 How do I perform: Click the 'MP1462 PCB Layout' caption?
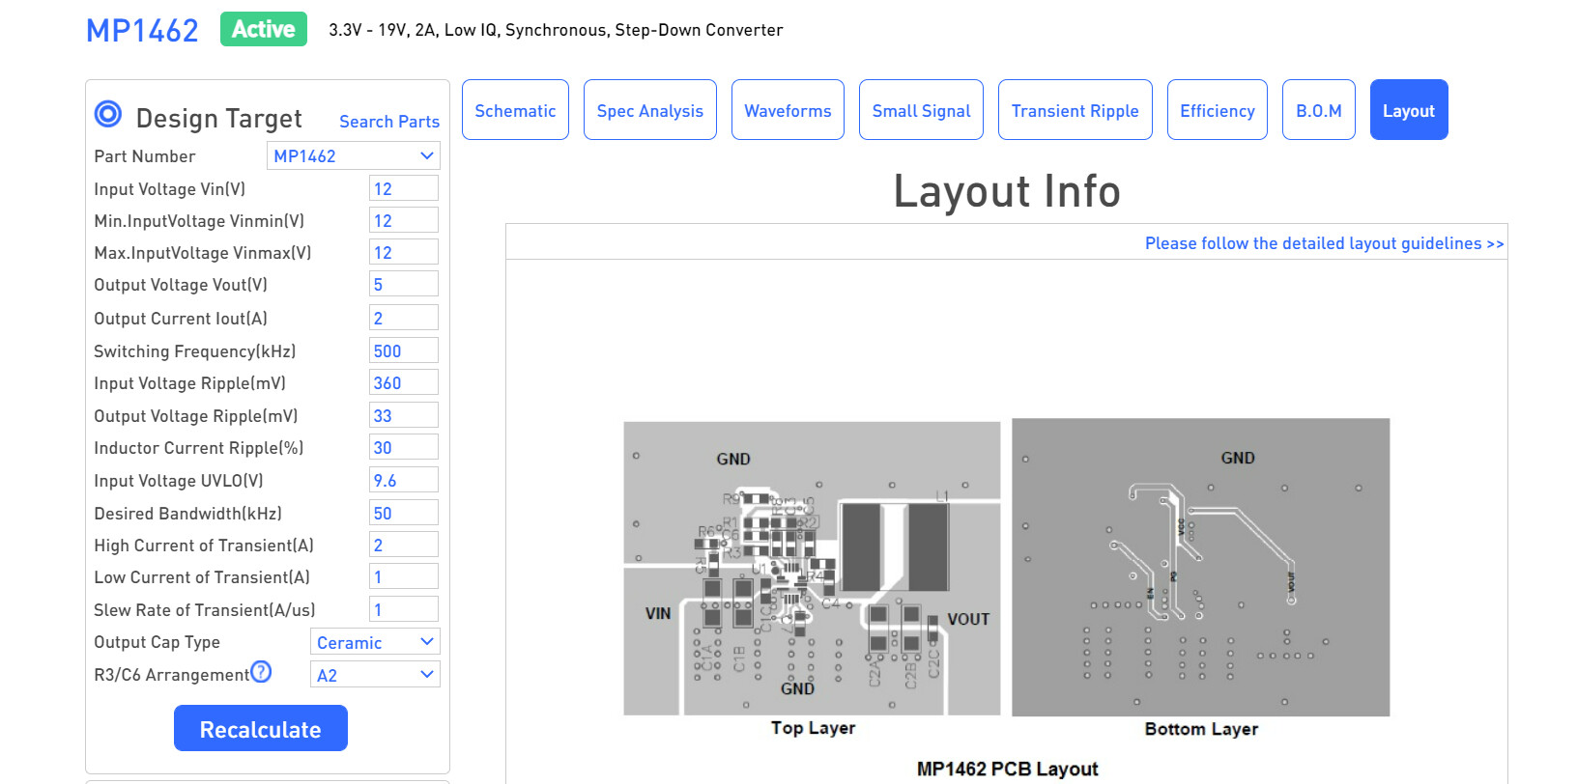pos(1007,769)
